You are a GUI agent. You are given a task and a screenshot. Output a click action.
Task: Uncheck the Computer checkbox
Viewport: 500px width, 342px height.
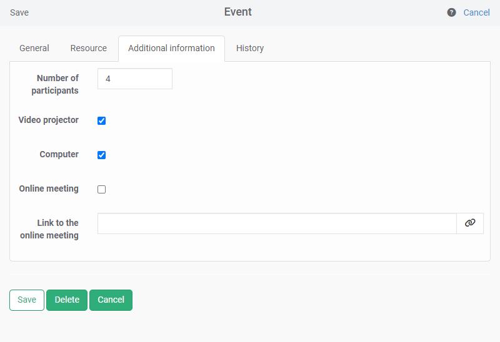tap(101, 155)
